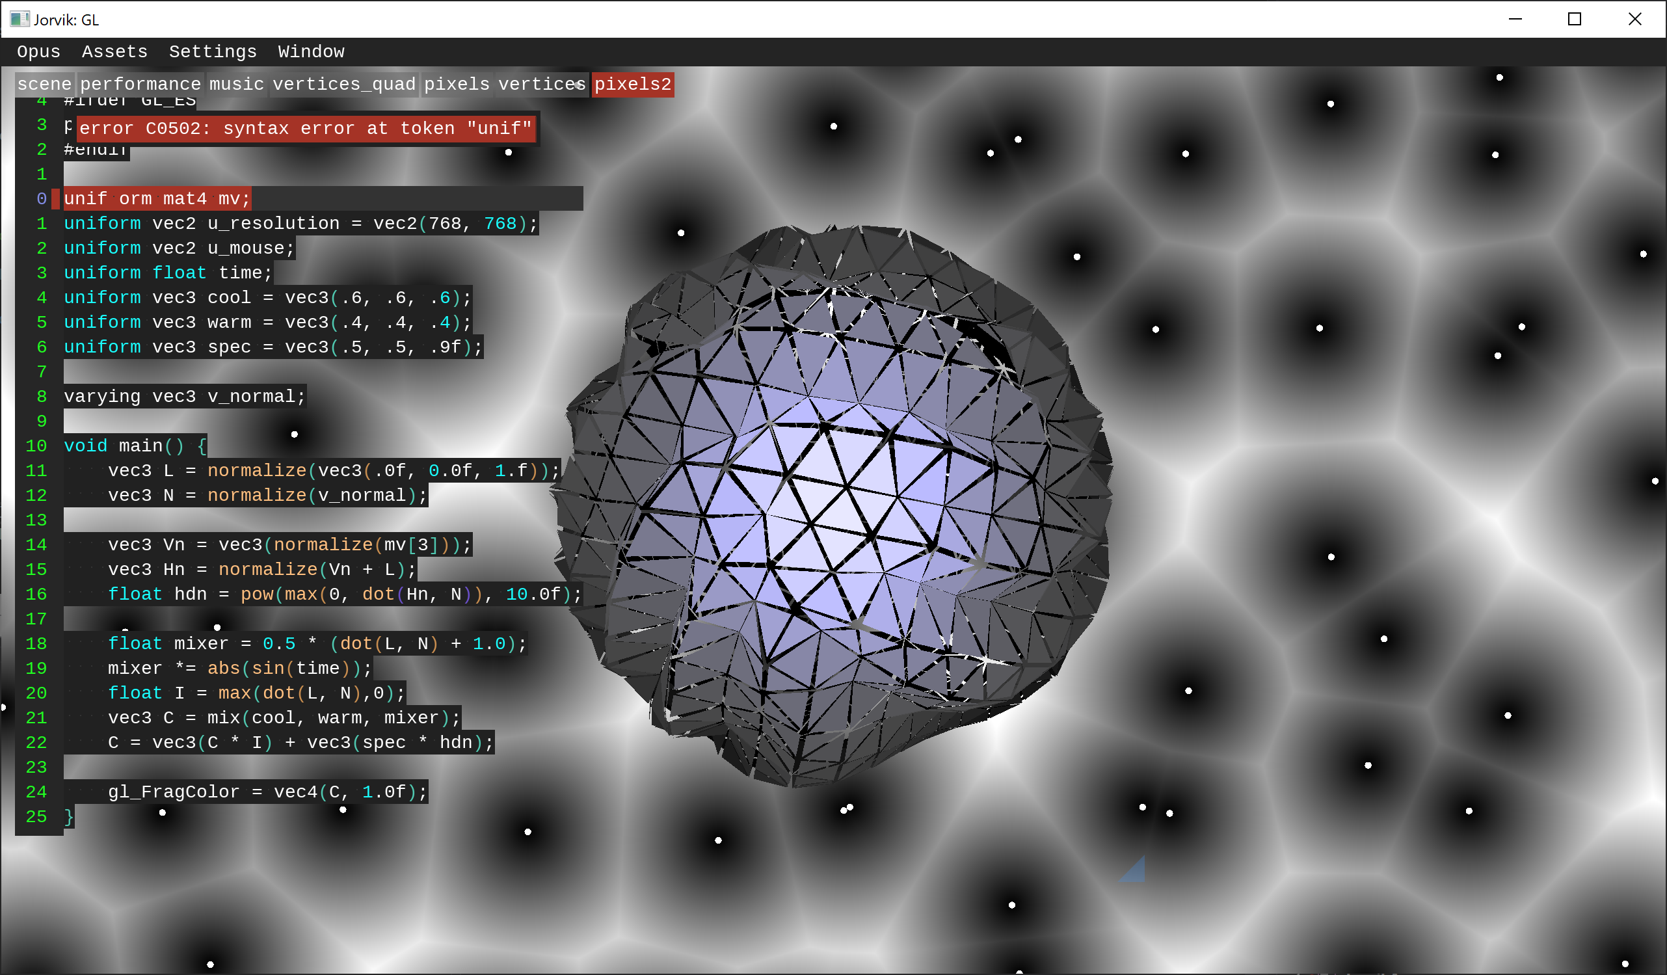Open the Opus menu

38,51
